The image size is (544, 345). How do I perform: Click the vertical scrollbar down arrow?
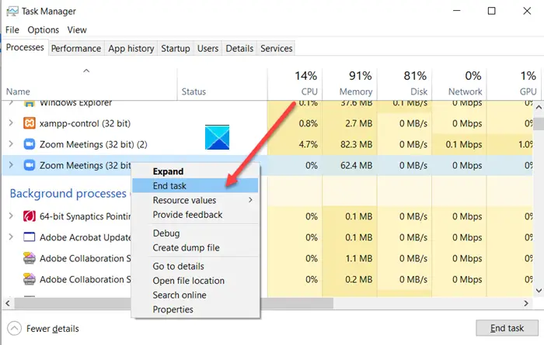point(539,291)
